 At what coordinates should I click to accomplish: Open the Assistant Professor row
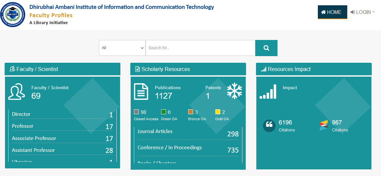pos(63,150)
